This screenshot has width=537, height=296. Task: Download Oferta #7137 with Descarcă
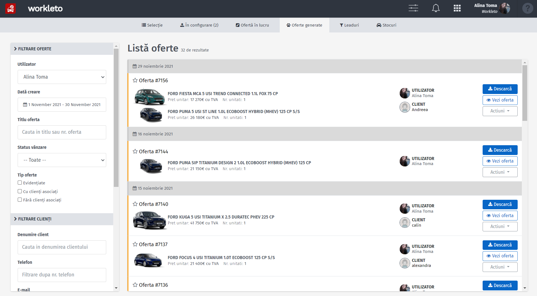click(500, 245)
